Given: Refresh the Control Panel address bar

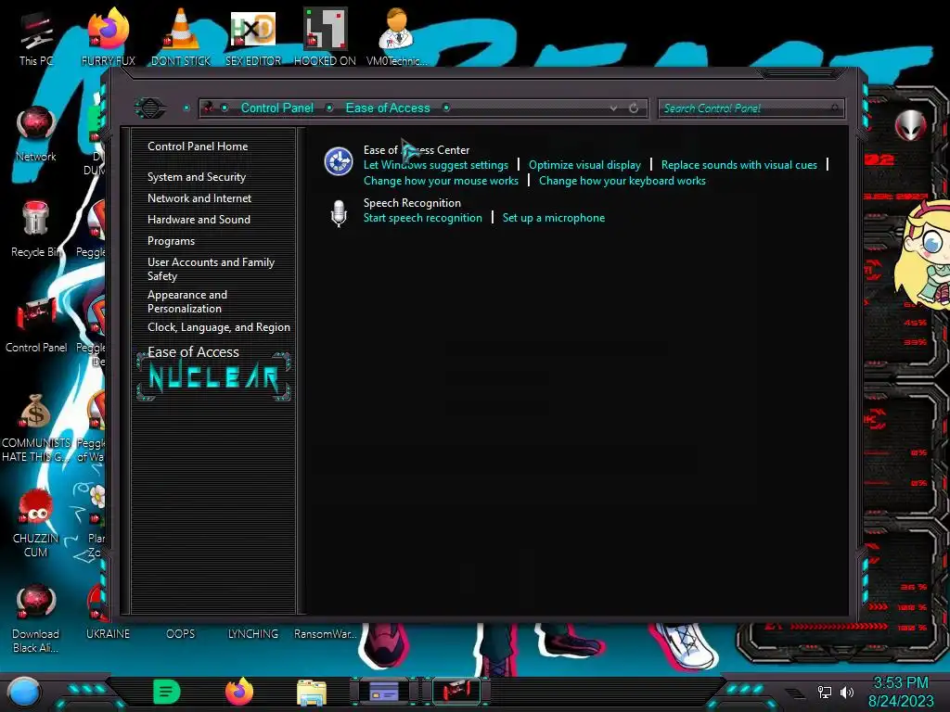Looking at the screenshot, I should tap(634, 108).
